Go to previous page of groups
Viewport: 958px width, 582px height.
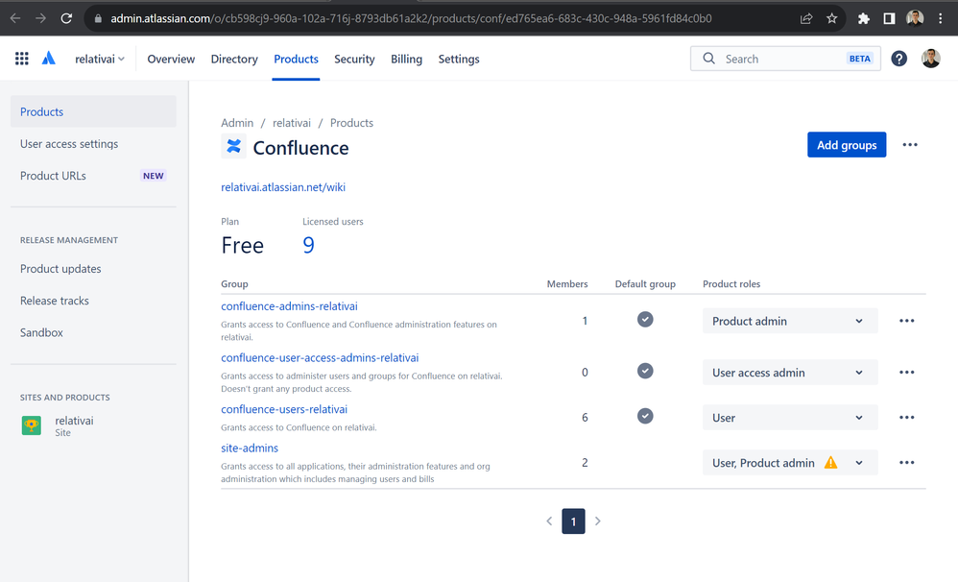[549, 521]
